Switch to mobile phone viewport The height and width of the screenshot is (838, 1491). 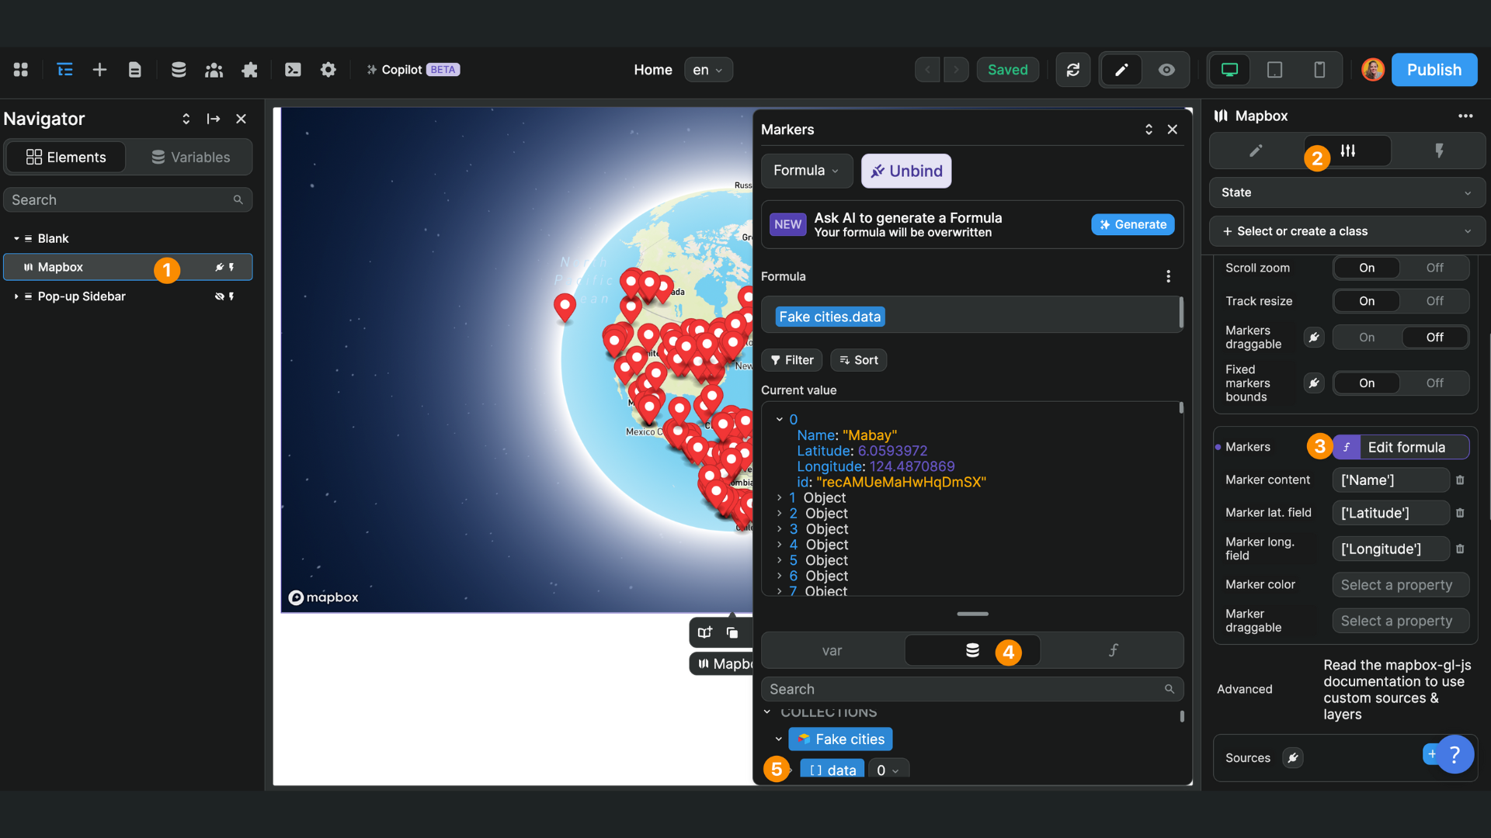(1319, 69)
